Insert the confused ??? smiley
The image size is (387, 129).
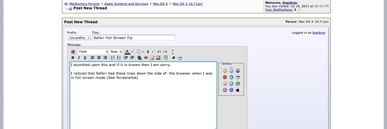coord(231,70)
